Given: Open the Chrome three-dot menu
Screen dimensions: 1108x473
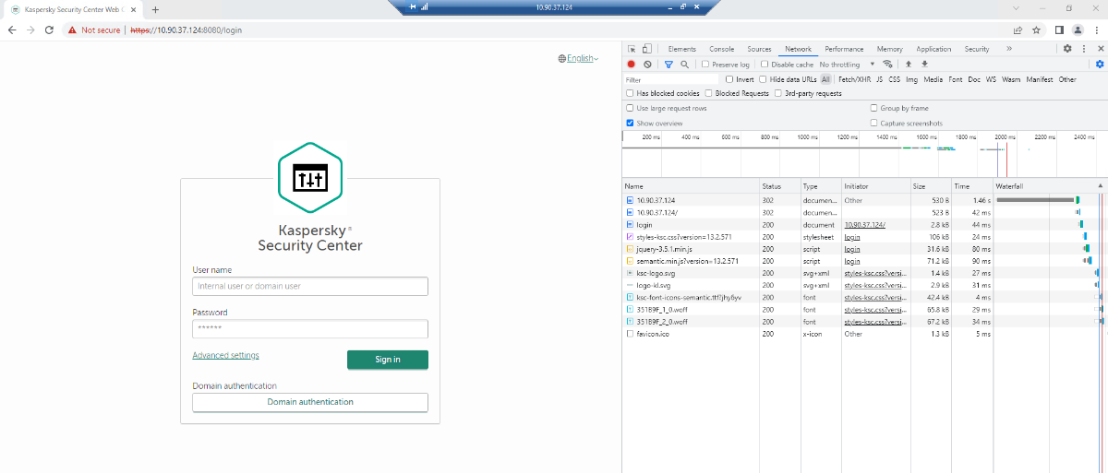Looking at the screenshot, I should [1096, 30].
